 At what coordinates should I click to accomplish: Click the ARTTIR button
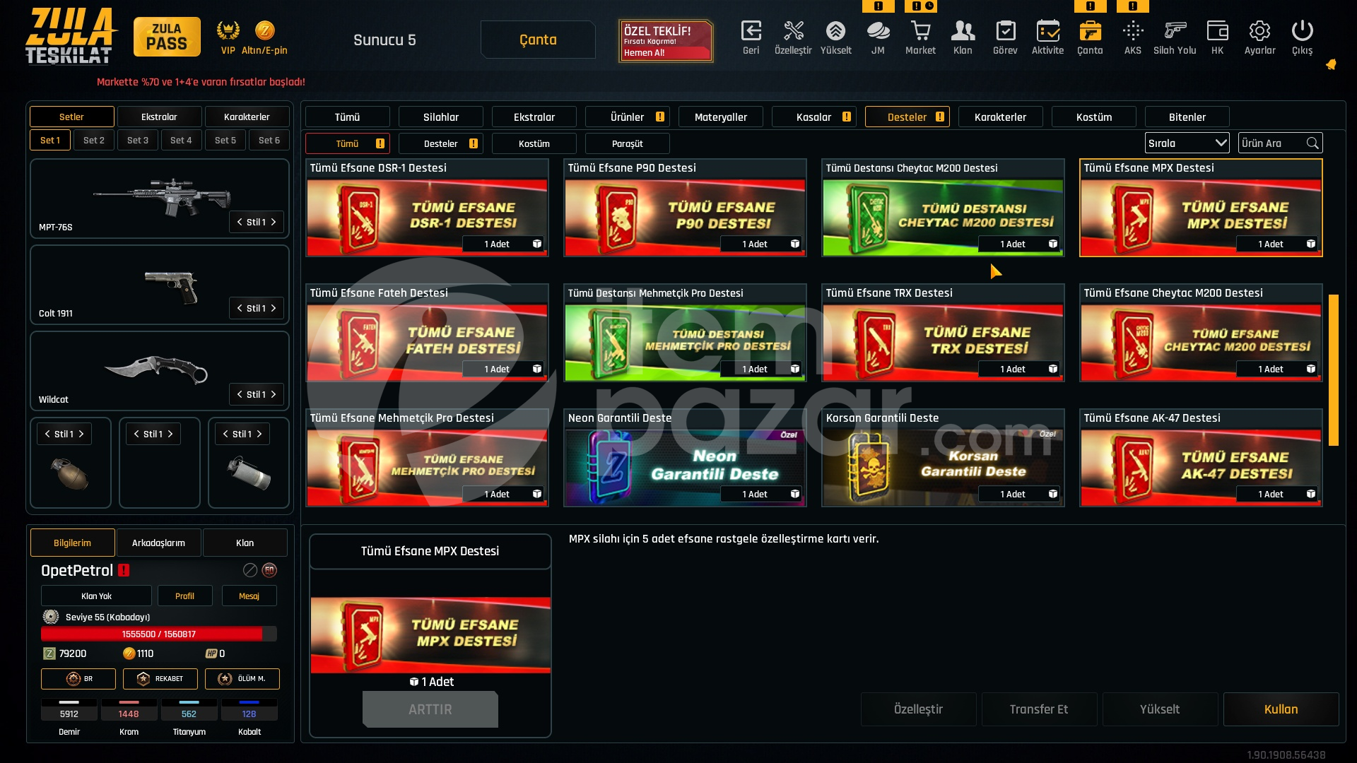pos(430,709)
